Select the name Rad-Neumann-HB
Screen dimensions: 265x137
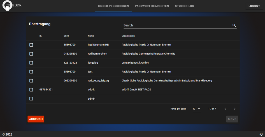(x=98, y=45)
